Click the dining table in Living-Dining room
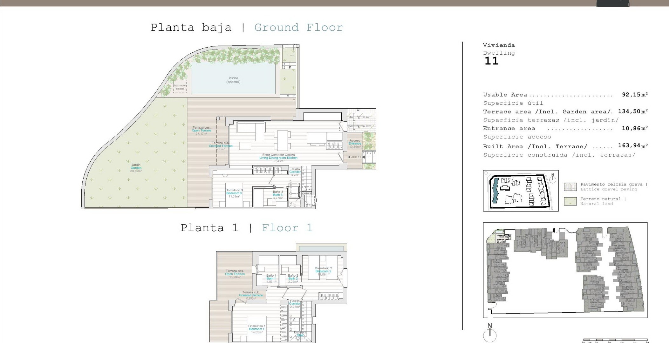Image resolution: width=669 pixels, height=343 pixels. pos(282,140)
